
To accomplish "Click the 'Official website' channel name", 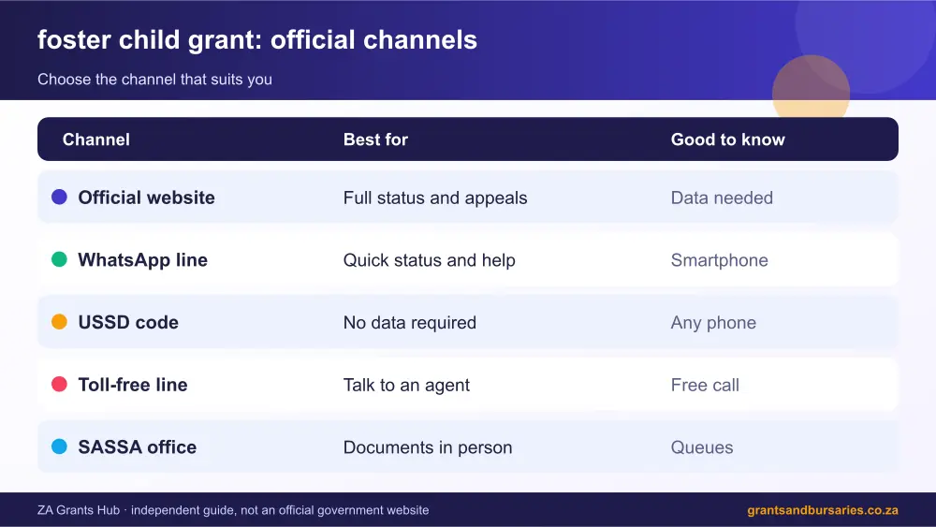I will (146, 198).
